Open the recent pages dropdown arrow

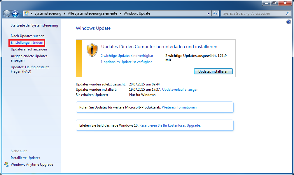coord(21,14)
